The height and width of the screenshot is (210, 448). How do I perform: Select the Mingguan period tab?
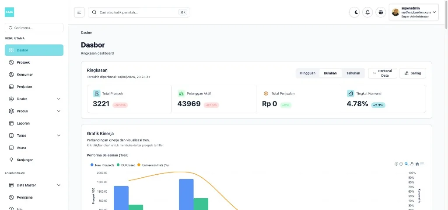[308, 73]
